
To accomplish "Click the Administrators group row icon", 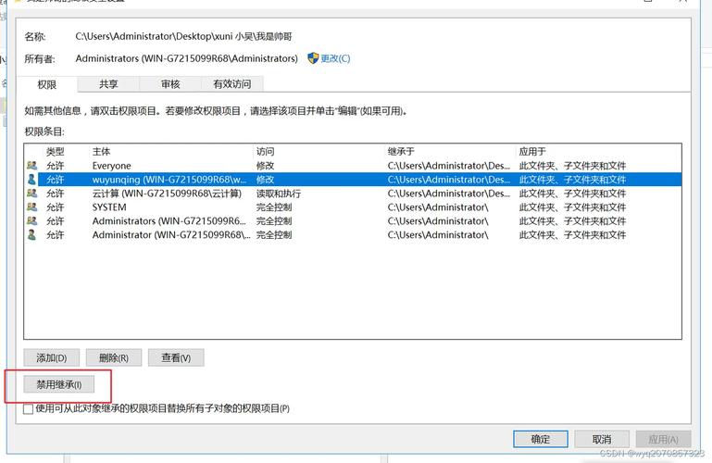I will (31, 221).
